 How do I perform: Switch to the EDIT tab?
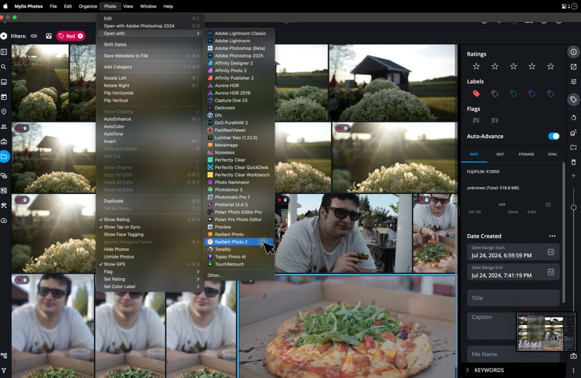tap(500, 154)
